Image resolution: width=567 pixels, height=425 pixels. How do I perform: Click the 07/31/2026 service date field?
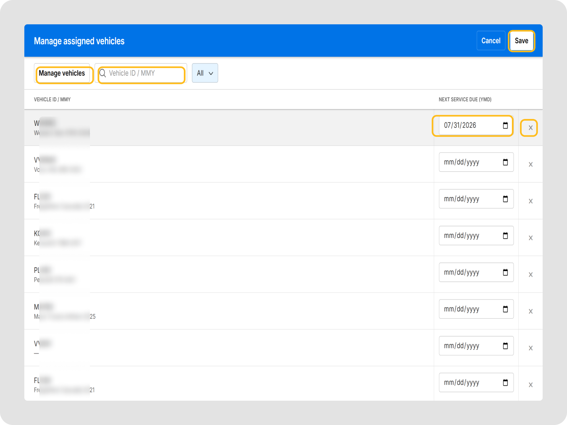coord(476,125)
